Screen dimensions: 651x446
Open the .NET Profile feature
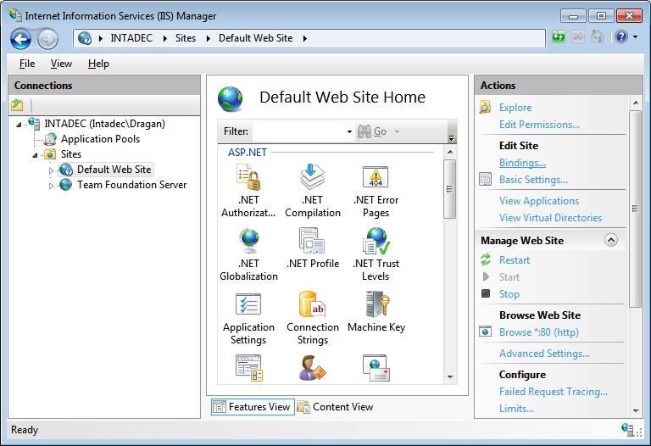[312, 248]
